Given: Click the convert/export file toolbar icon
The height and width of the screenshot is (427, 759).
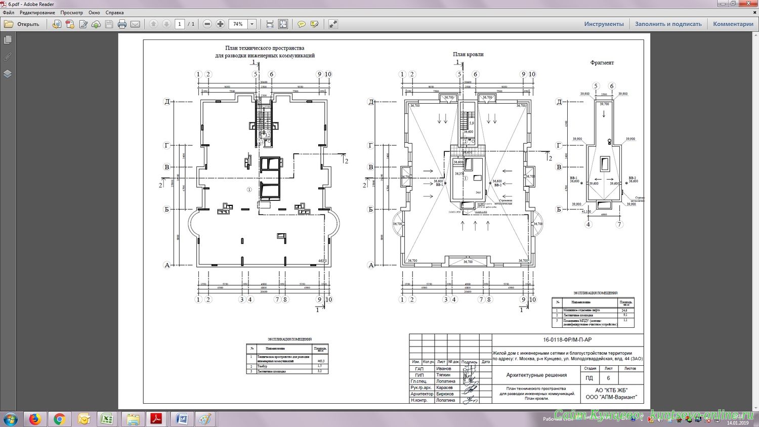Looking at the screenshot, I should [57, 24].
